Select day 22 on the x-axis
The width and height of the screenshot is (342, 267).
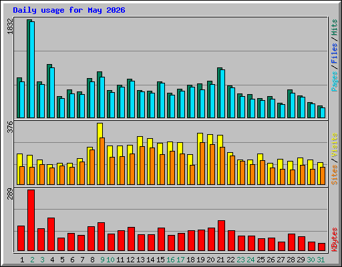pos(230,260)
